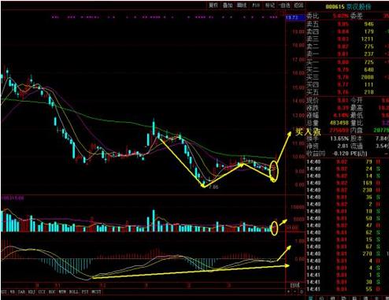Select the CCI indicator tab
Screen dimensions: 389x300
[42, 292]
